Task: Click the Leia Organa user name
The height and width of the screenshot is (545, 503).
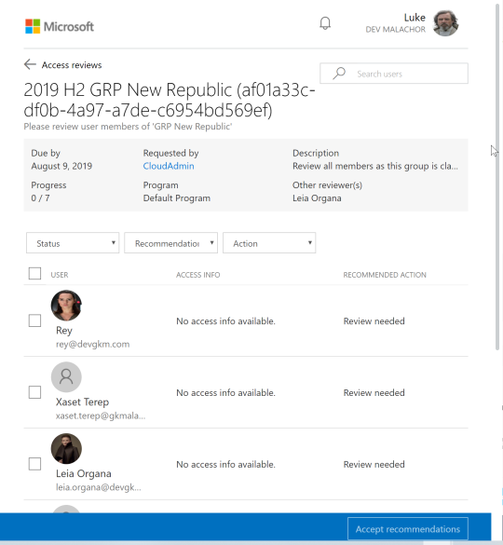Action: pyautogui.click(x=84, y=473)
